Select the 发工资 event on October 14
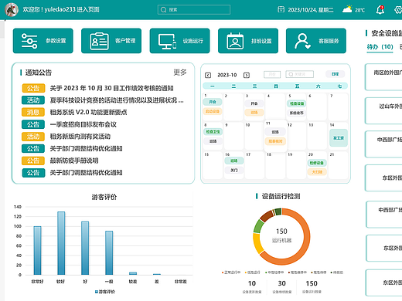 (x=339, y=138)
